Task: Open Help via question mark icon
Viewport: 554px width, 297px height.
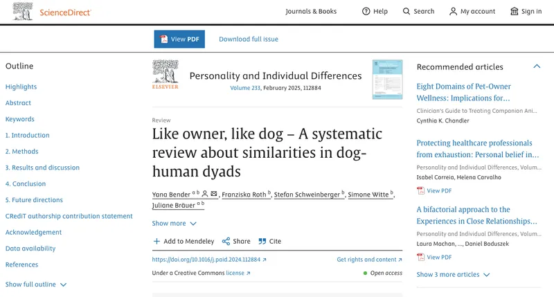Action: pyautogui.click(x=366, y=11)
